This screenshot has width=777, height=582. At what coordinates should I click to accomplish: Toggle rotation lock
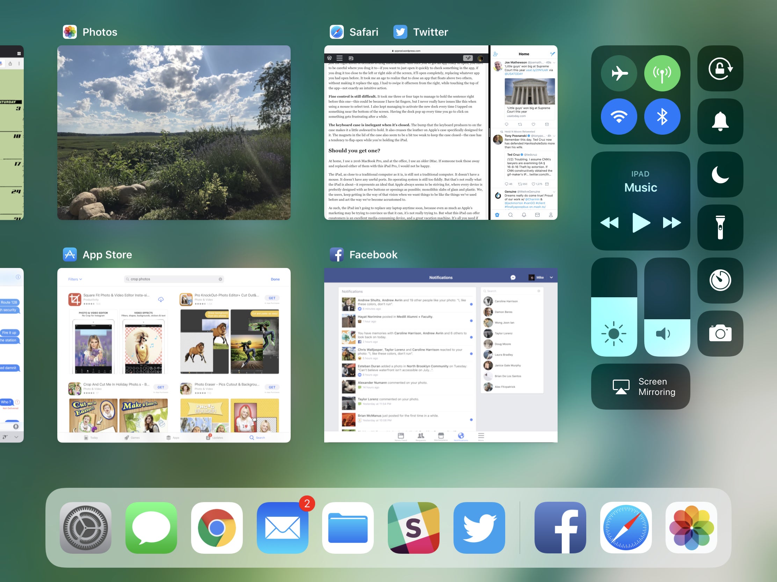[x=720, y=68]
